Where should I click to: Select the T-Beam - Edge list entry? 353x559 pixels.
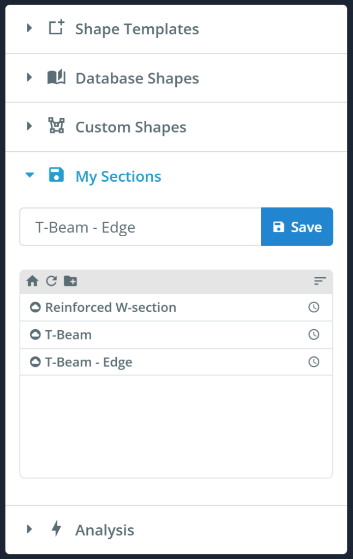[88, 362]
